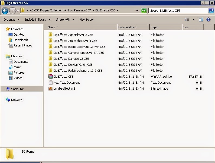The image size is (215, 163).
Task: Click the Change your view icon
Action: (187, 20)
